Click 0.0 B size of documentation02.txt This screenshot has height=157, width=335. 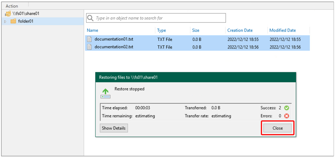click(197, 47)
